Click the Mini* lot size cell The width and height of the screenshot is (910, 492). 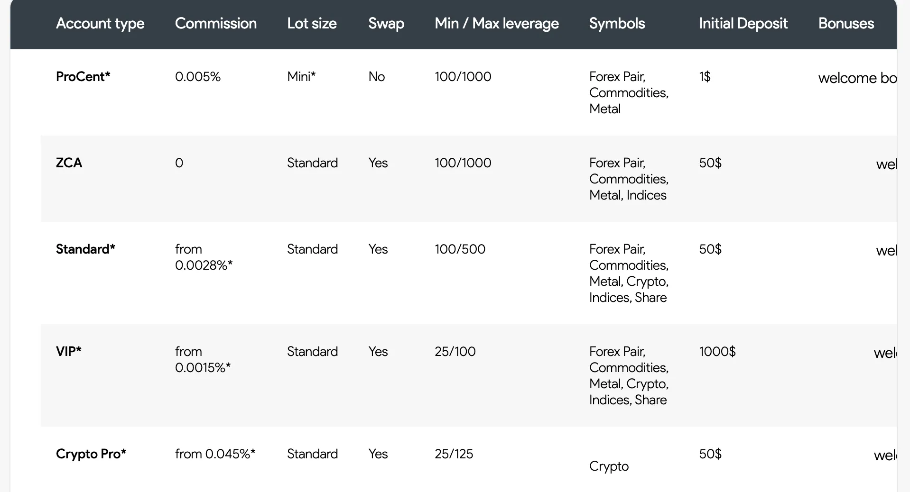(x=301, y=76)
